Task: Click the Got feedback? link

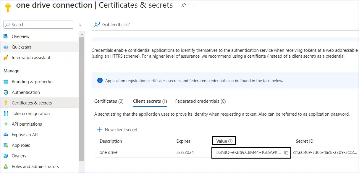Action: pos(112,25)
